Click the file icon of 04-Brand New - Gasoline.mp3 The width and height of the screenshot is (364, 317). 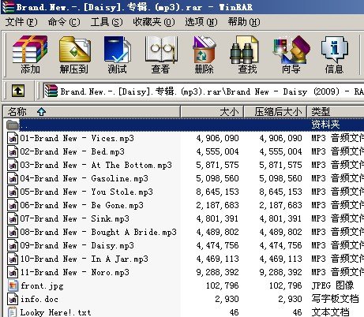pos(13,178)
